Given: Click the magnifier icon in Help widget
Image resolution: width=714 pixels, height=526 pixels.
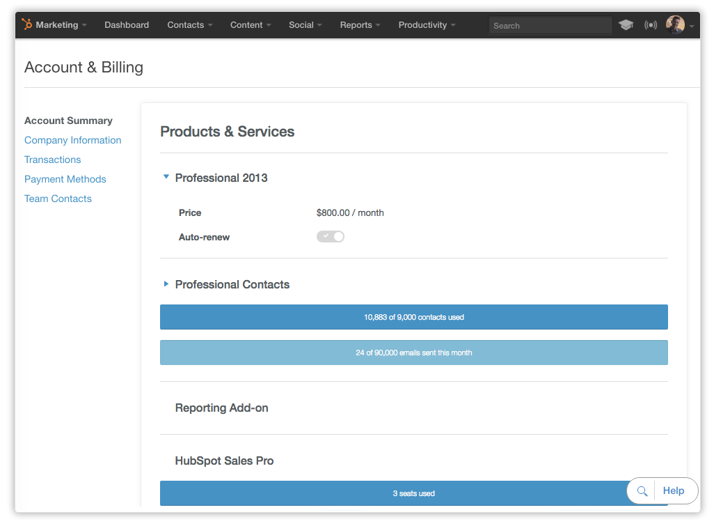Looking at the screenshot, I should (642, 491).
